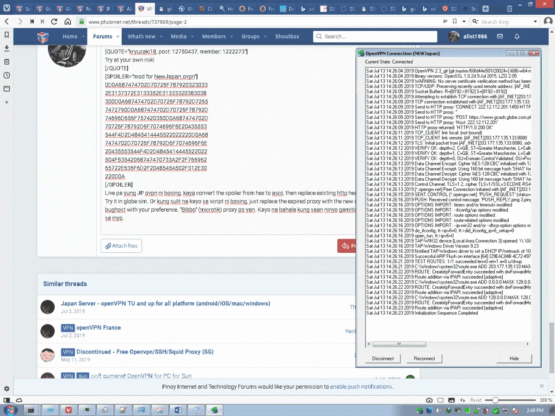Open the Vivaldi taskbar button
The image size is (555, 416).
tap(68, 410)
